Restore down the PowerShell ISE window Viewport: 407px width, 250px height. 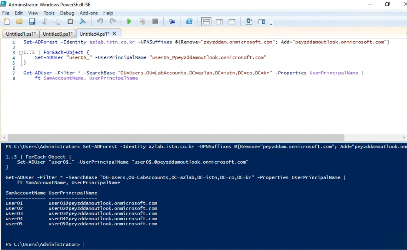click(387, 4)
